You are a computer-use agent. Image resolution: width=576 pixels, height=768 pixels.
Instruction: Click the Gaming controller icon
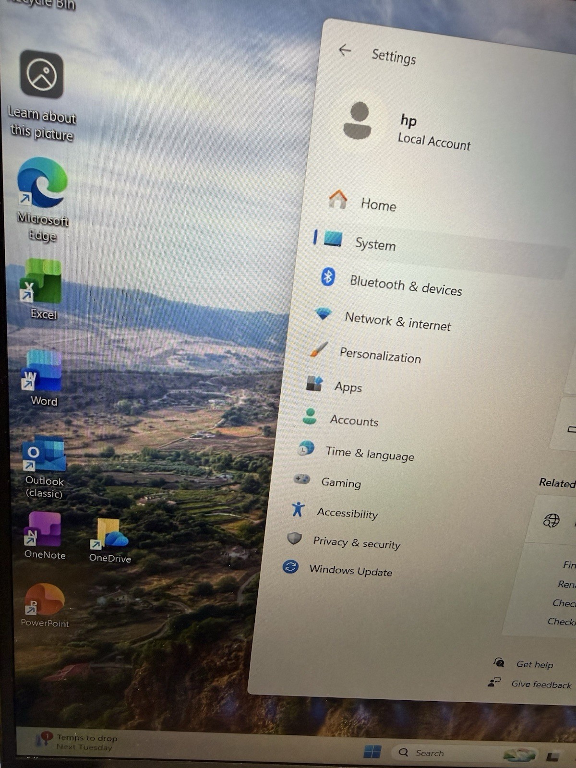(x=302, y=479)
